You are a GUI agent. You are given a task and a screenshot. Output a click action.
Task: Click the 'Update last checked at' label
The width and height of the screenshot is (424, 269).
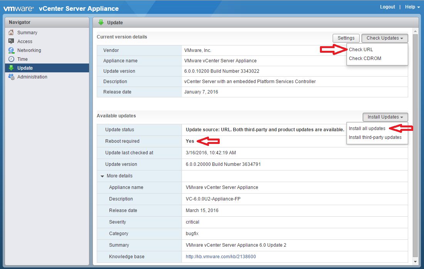tap(129, 153)
